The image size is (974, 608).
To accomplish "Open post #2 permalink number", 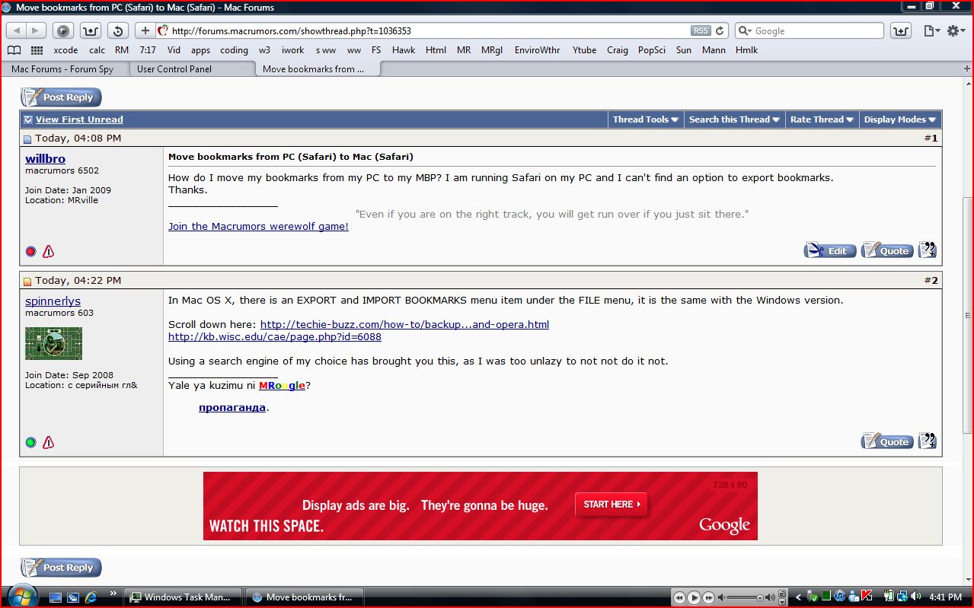I will click(x=934, y=280).
